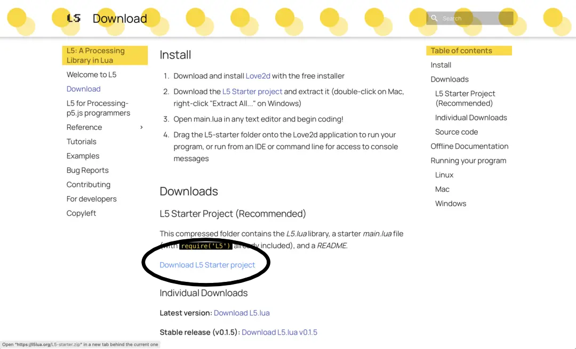Viewport: 576px width, 349px height.
Task: Open L5 for Processing-p5.js programmers
Action: (104, 108)
